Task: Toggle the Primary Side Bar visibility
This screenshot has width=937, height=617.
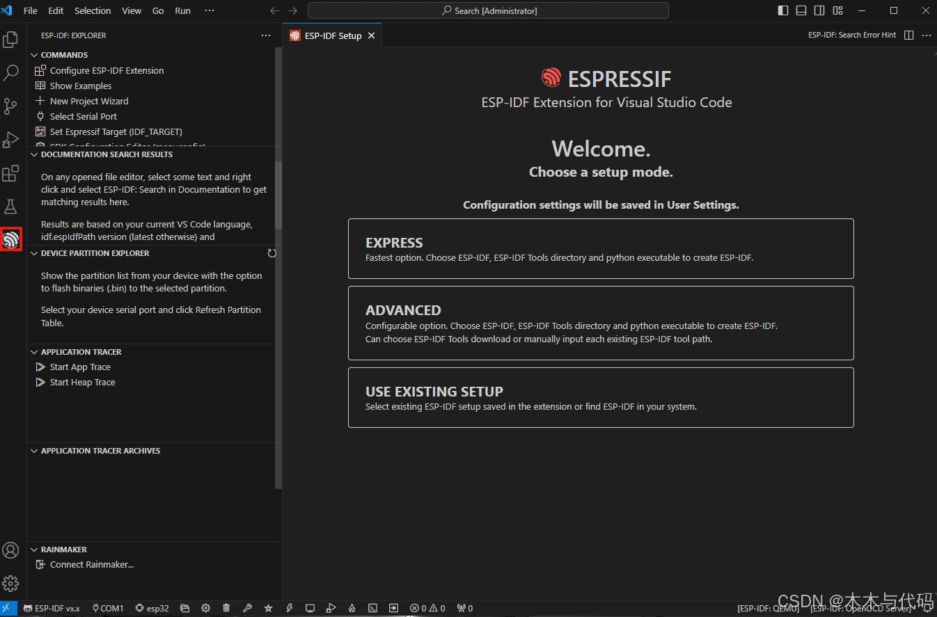Action: tap(783, 10)
